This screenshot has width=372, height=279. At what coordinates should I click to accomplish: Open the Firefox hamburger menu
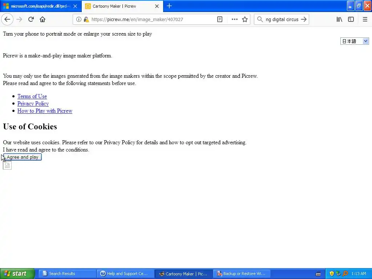(x=365, y=19)
